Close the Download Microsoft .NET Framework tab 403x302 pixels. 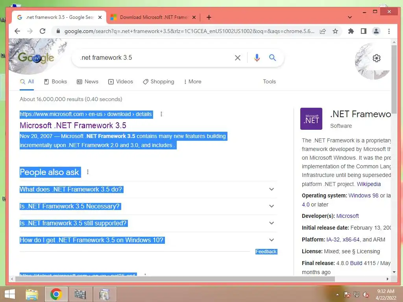(194, 17)
